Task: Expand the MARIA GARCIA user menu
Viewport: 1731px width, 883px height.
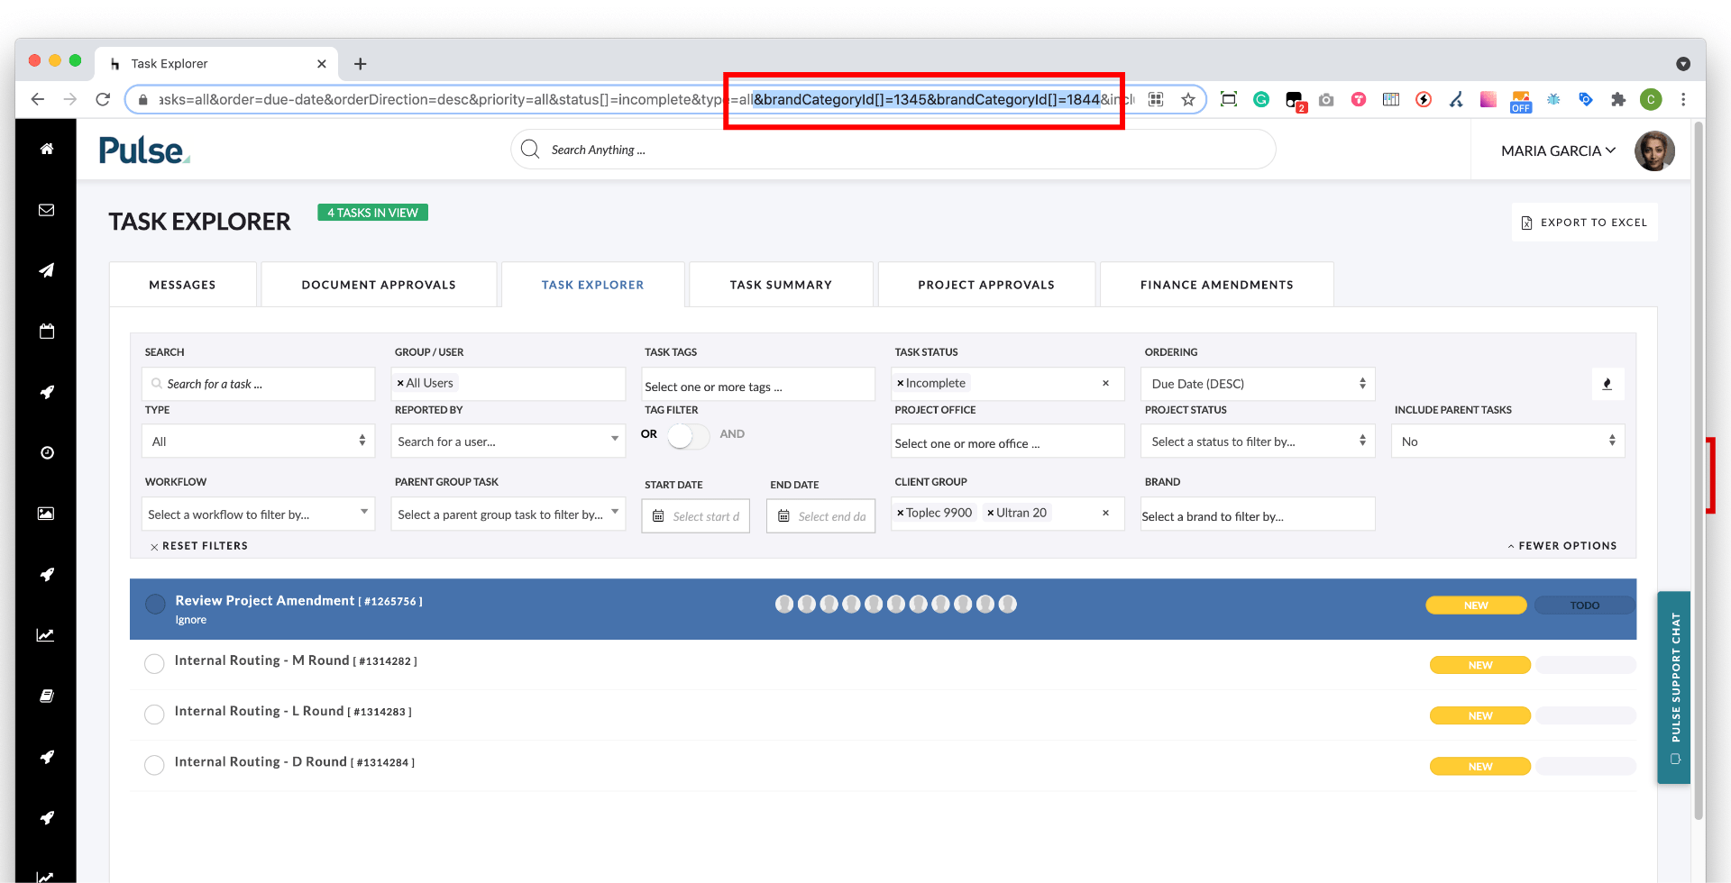Action: [1558, 150]
